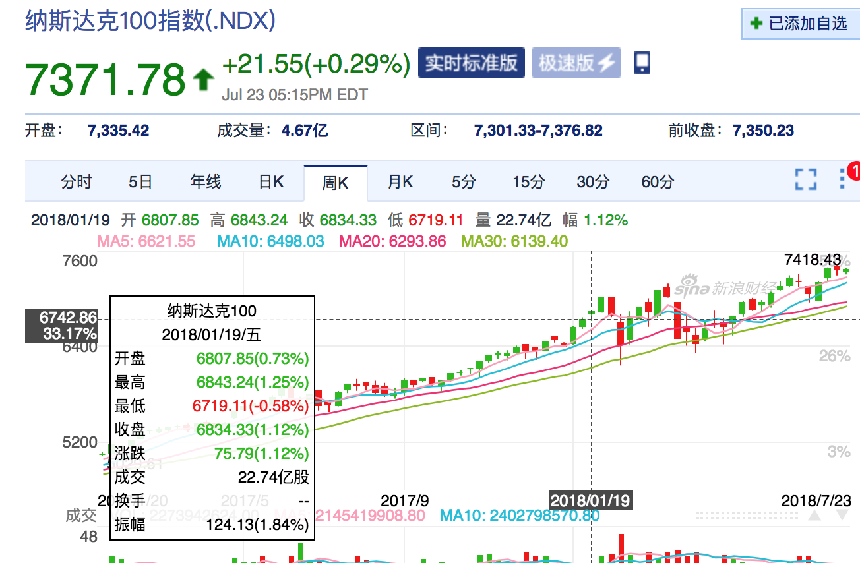Viewport: 860px width, 563px height.
Task: Click the 26% percentage axis label
Action: [x=835, y=356]
